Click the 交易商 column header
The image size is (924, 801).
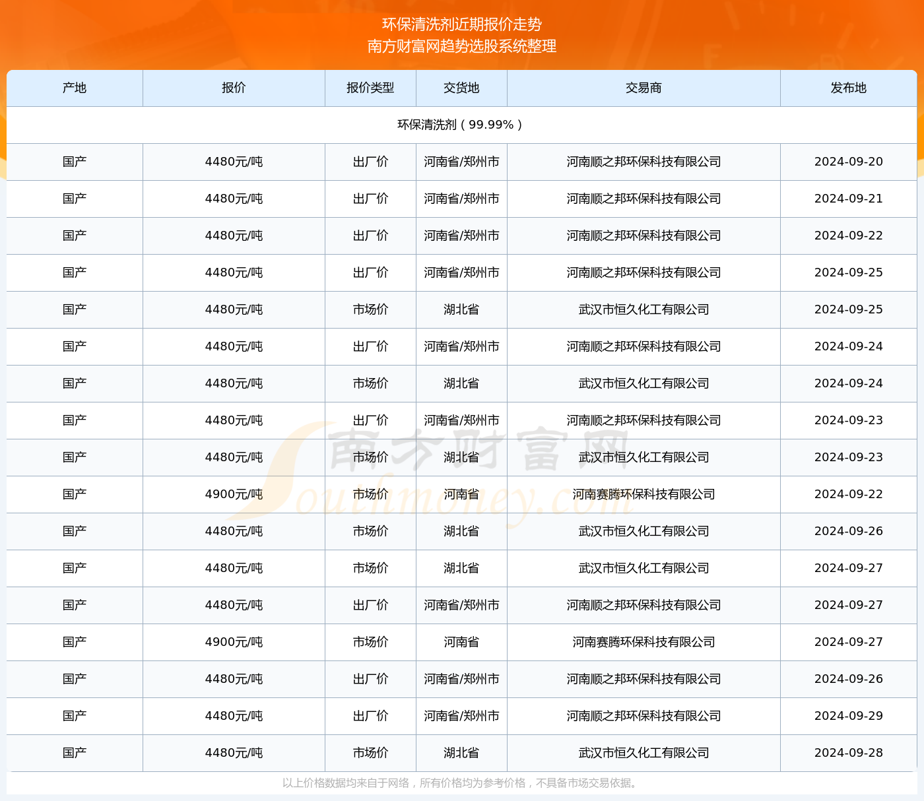[643, 88]
